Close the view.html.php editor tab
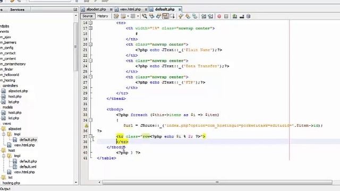This screenshot has width=340, height=191. (x=146, y=10)
